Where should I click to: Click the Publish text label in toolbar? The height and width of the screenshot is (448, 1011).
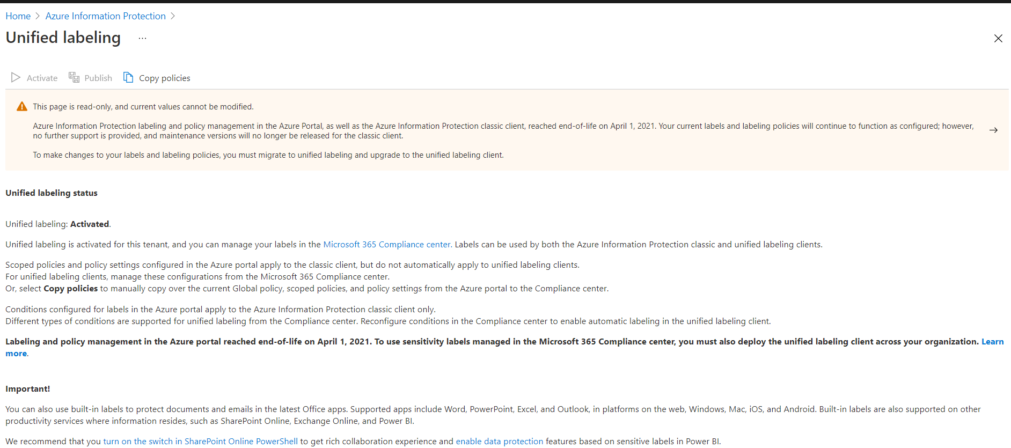click(98, 78)
